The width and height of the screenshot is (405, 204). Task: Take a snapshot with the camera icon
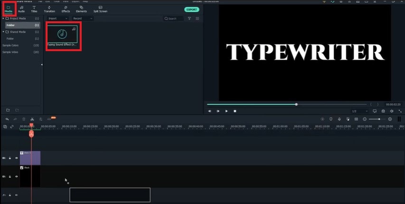point(383,111)
